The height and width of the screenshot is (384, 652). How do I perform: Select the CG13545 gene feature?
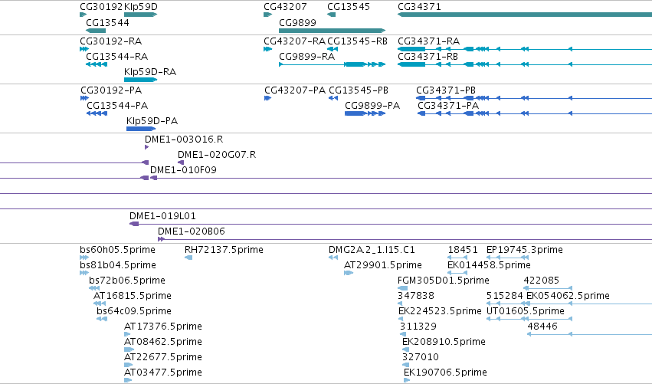332,15
